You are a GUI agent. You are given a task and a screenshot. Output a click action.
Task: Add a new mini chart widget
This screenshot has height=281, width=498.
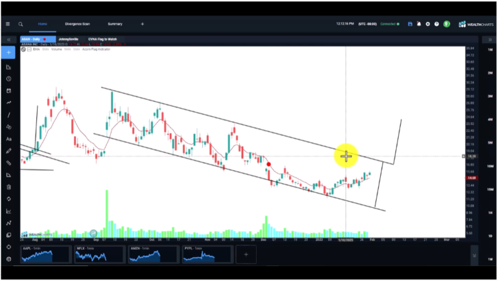click(x=246, y=255)
